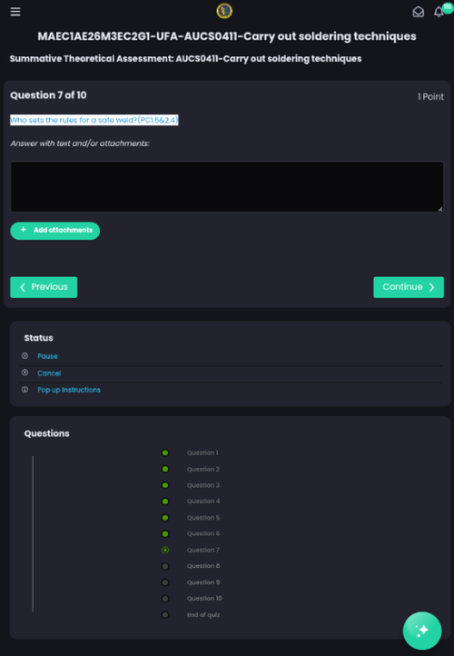Click the institution logo at top center

pos(224,11)
